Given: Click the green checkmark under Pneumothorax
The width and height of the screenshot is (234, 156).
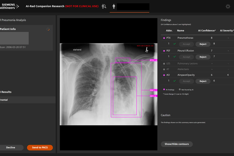Looking at the screenshot, I should (x=174, y=44).
